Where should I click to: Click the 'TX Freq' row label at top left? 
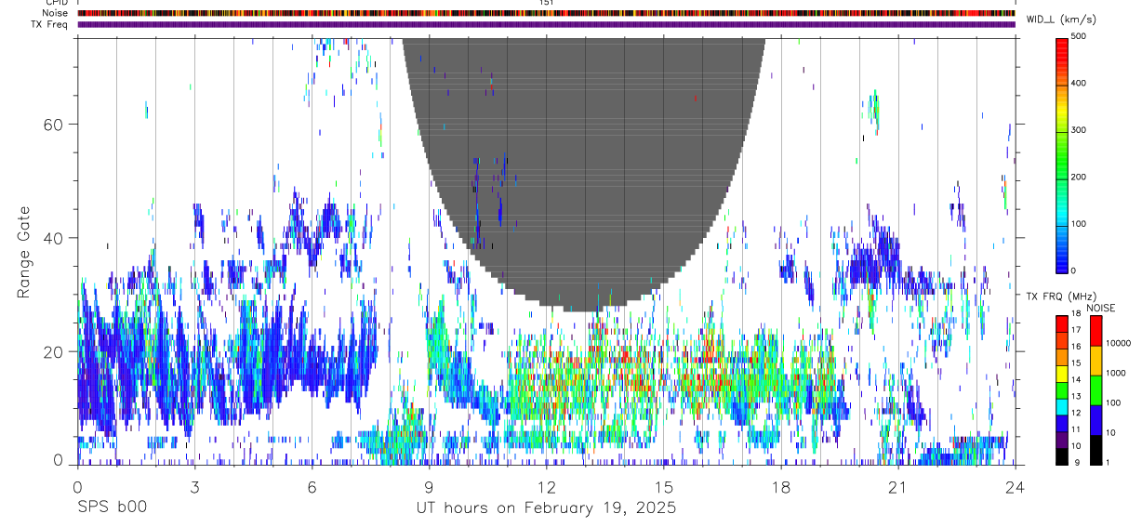[x=50, y=24]
